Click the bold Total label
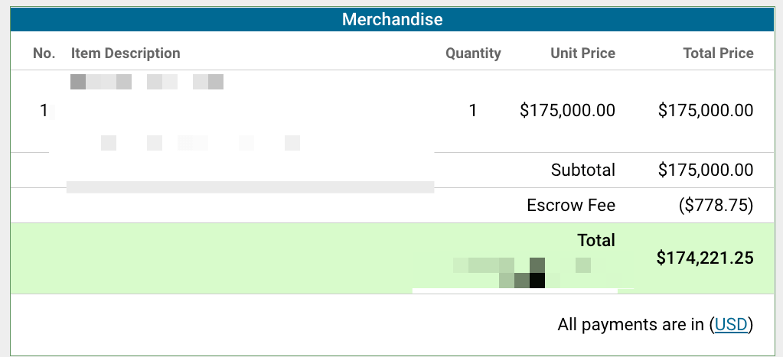Viewport: 783px width, 357px height. (x=596, y=241)
